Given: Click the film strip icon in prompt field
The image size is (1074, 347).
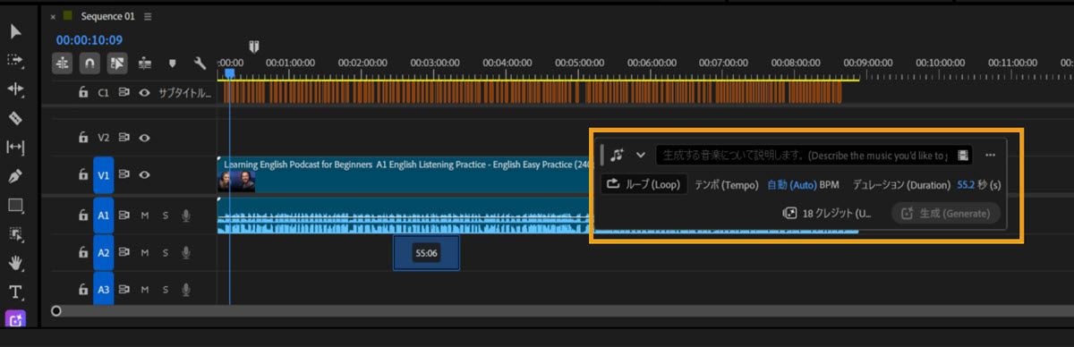Looking at the screenshot, I should click(x=963, y=156).
